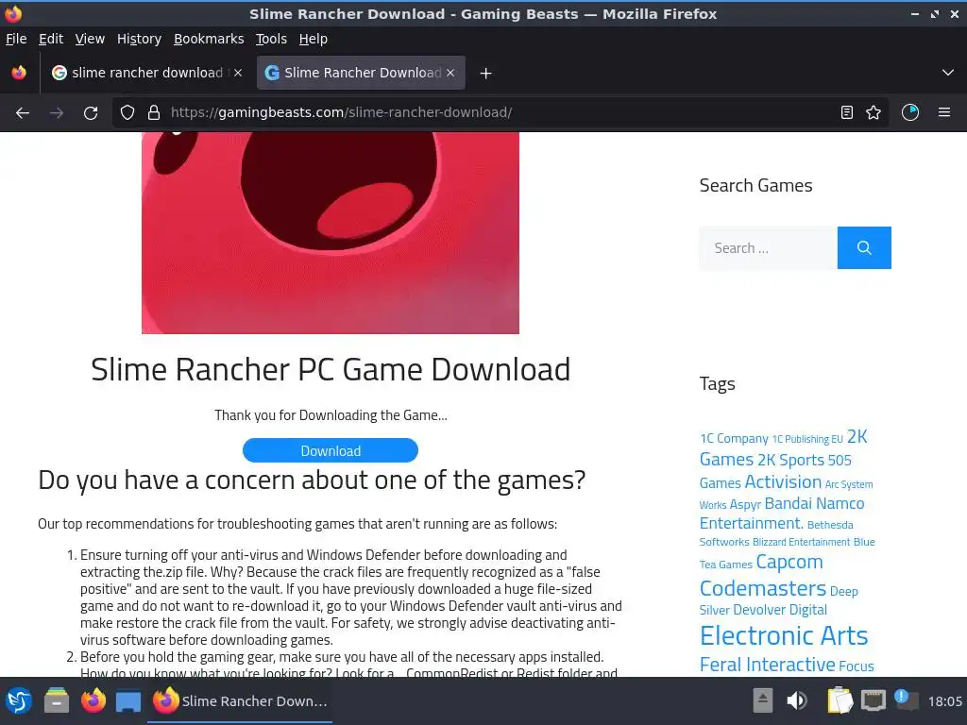967x725 pixels.
Task: Select the Slime Rancher Download tab
Action: (x=362, y=73)
